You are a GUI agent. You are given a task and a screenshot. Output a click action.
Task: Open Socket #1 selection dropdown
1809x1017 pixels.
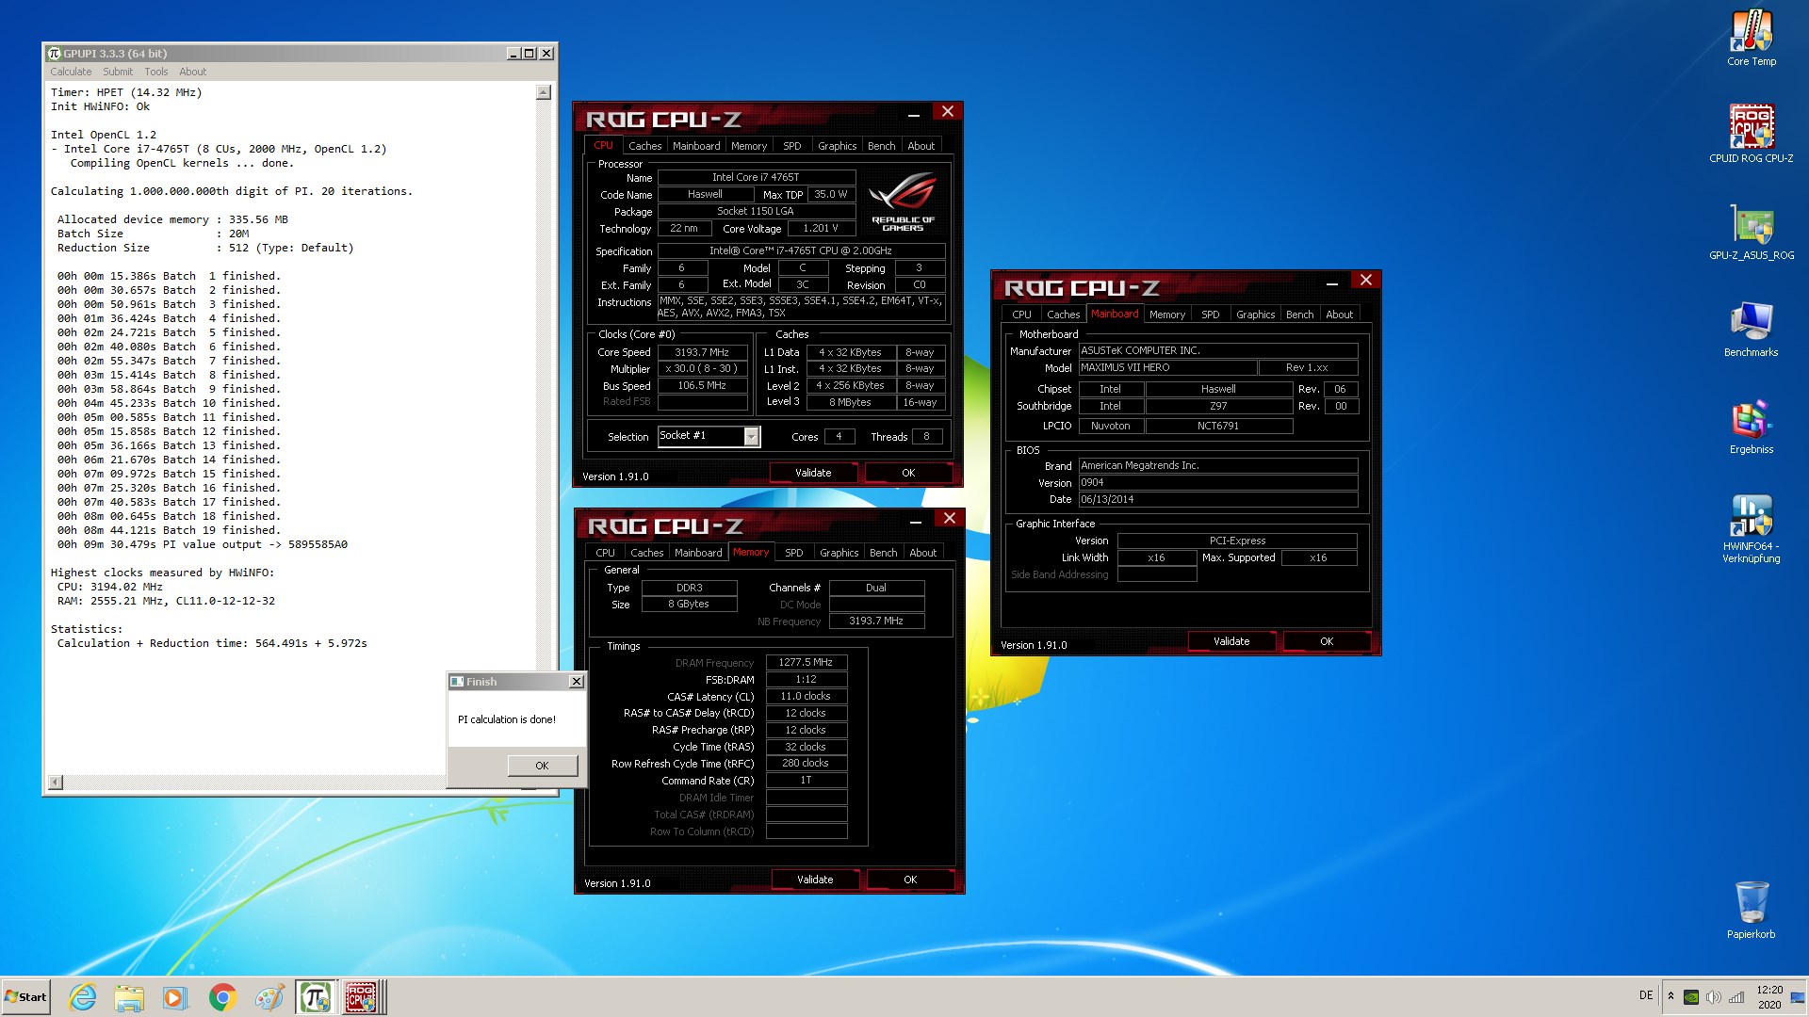[x=751, y=436]
